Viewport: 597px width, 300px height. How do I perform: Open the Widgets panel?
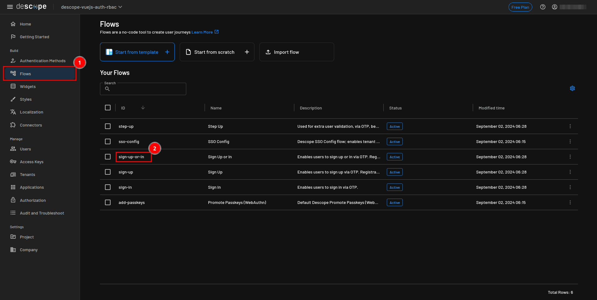pyautogui.click(x=27, y=86)
